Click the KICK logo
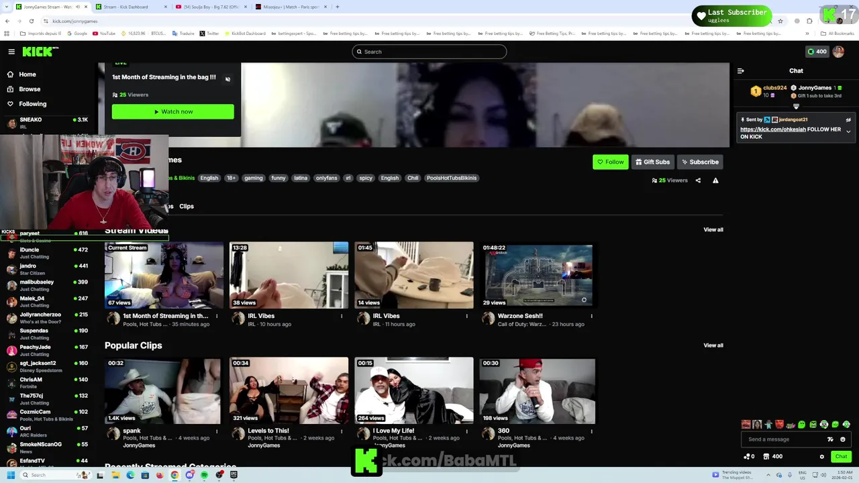 (x=40, y=52)
